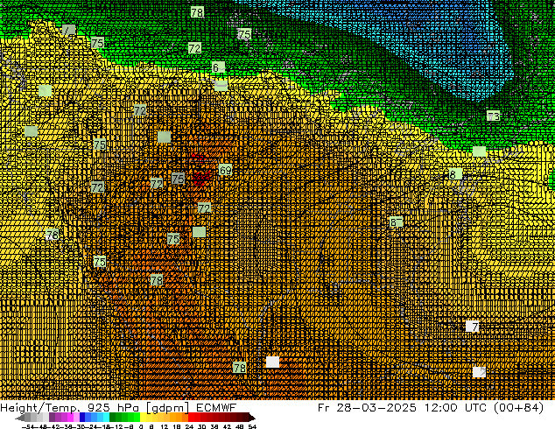Click the "(00+84)" forecast hour text
Image resolution: width=555 pixels, height=429 pixels.
pos(519,408)
